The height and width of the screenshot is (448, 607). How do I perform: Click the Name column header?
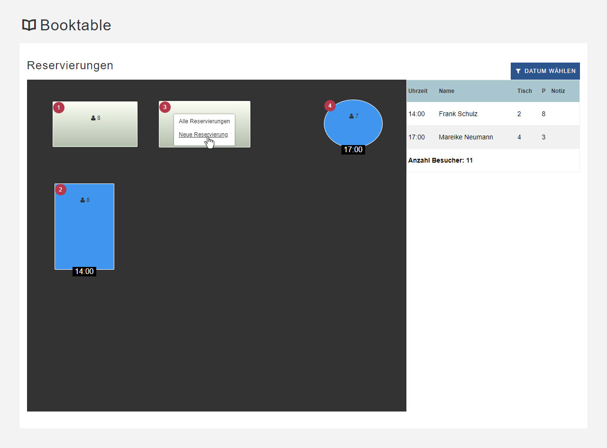point(446,91)
